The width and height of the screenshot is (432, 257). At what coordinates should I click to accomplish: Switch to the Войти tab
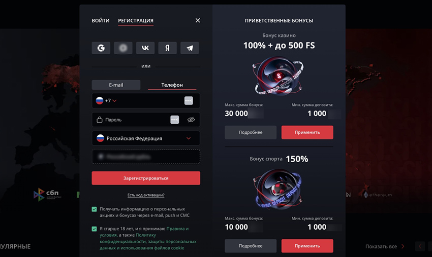pos(101,21)
